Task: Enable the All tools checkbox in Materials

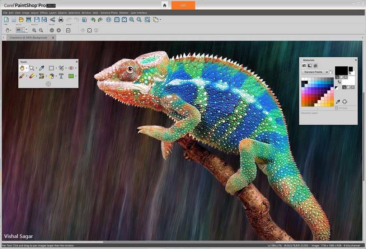Action: (336, 108)
